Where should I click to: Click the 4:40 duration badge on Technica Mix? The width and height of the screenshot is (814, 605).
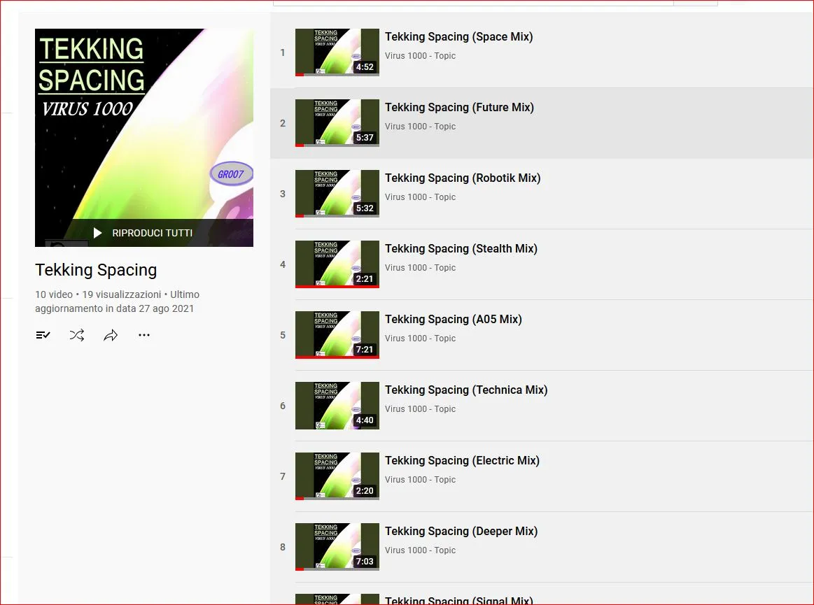[365, 420]
